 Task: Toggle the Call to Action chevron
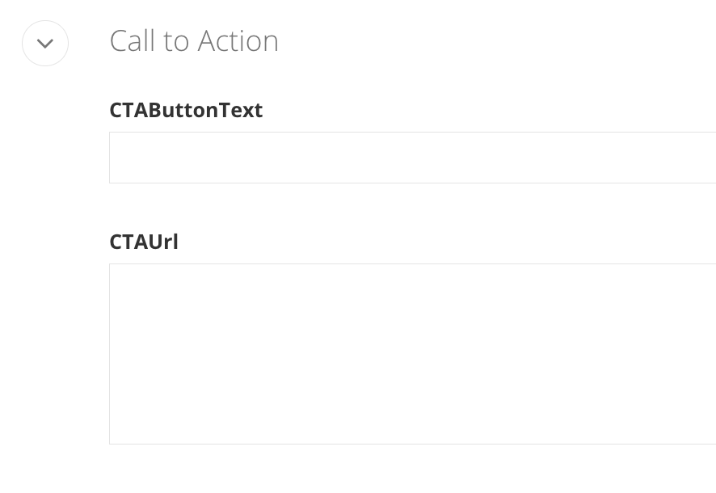(45, 44)
